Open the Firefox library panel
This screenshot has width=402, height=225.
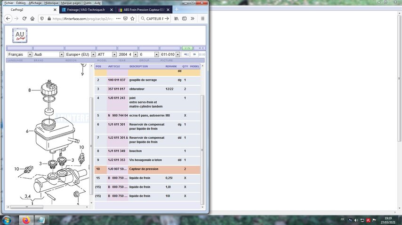[177, 19]
